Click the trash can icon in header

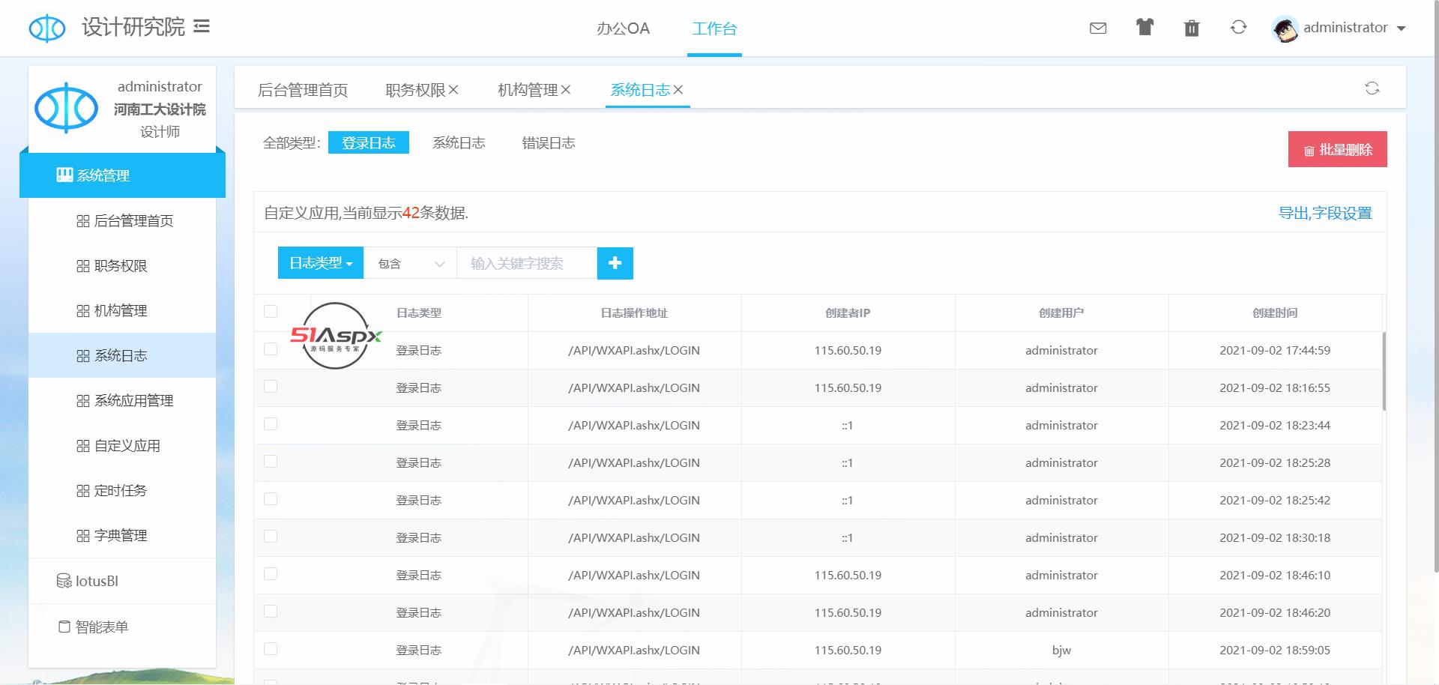(x=1192, y=28)
